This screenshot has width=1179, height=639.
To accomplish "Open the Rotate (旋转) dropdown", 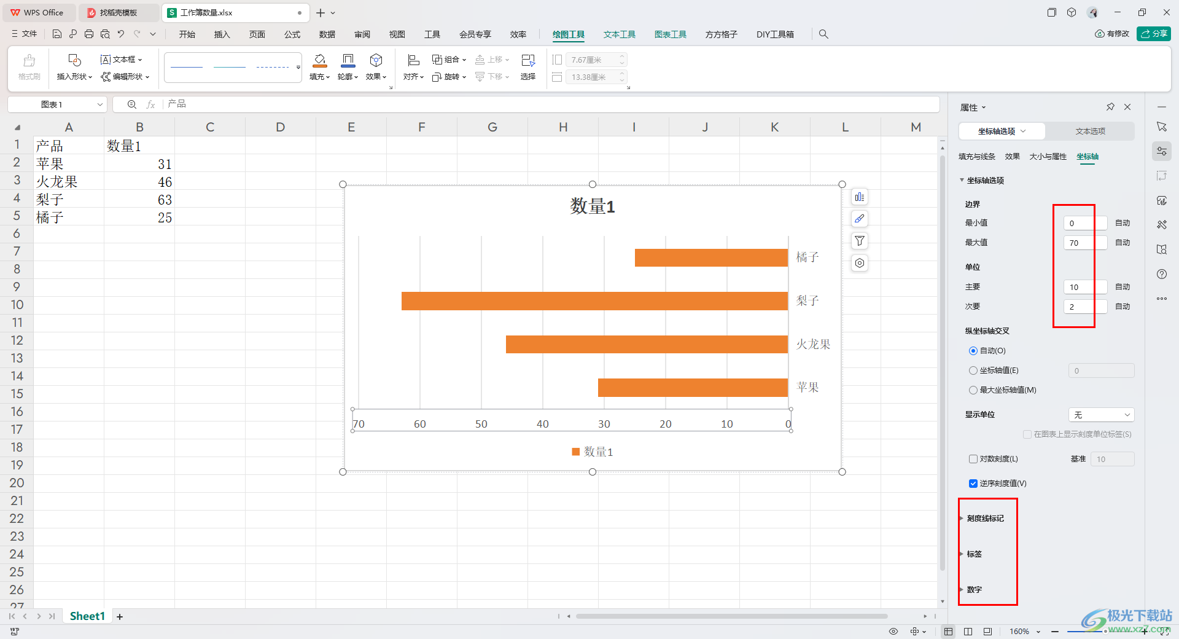I will click(449, 77).
